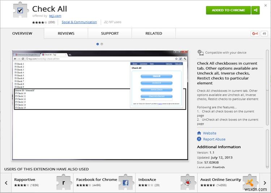The image size is (271, 193).
Task: Click the Facebook for Chrome icon
Action: point(126,182)
